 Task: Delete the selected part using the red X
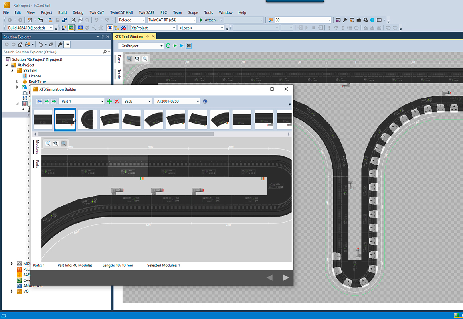tap(116, 102)
